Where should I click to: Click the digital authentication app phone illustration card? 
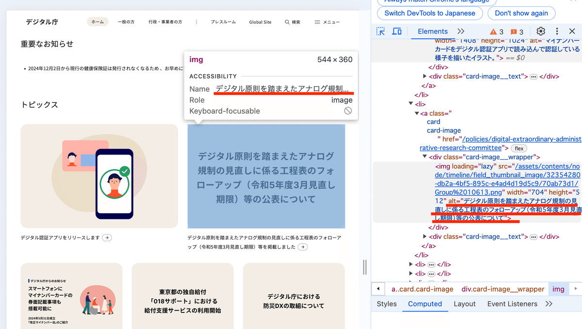(99, 176)
